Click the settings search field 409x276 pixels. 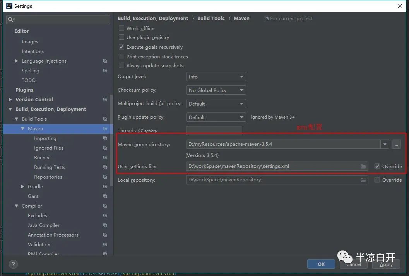point(58,20)
